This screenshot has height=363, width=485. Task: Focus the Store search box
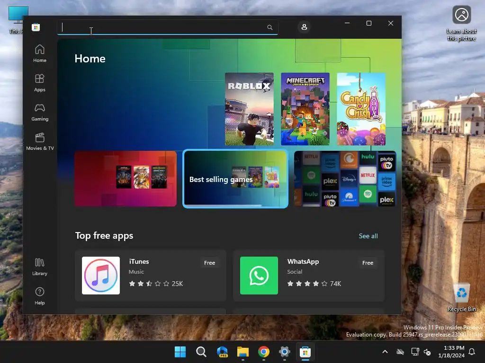coord(167,27)
